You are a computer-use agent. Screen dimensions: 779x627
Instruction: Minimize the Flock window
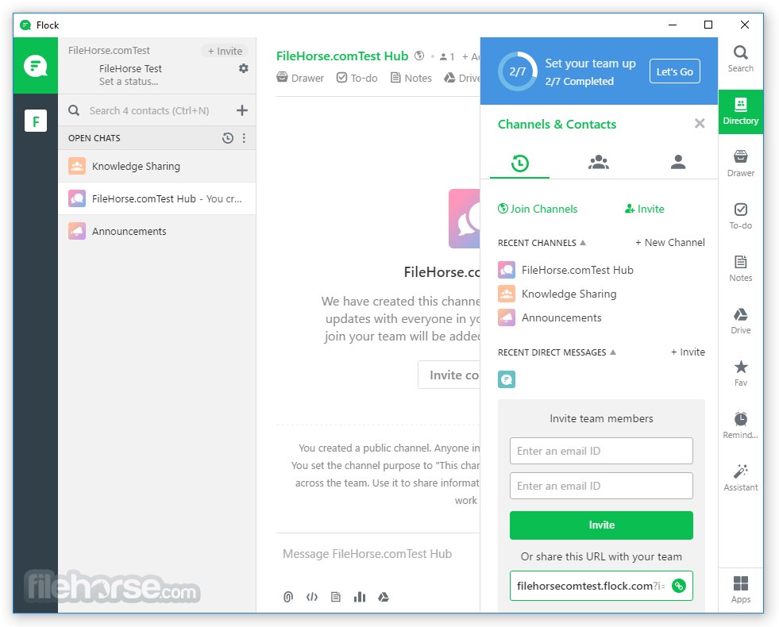coord(673,25)
